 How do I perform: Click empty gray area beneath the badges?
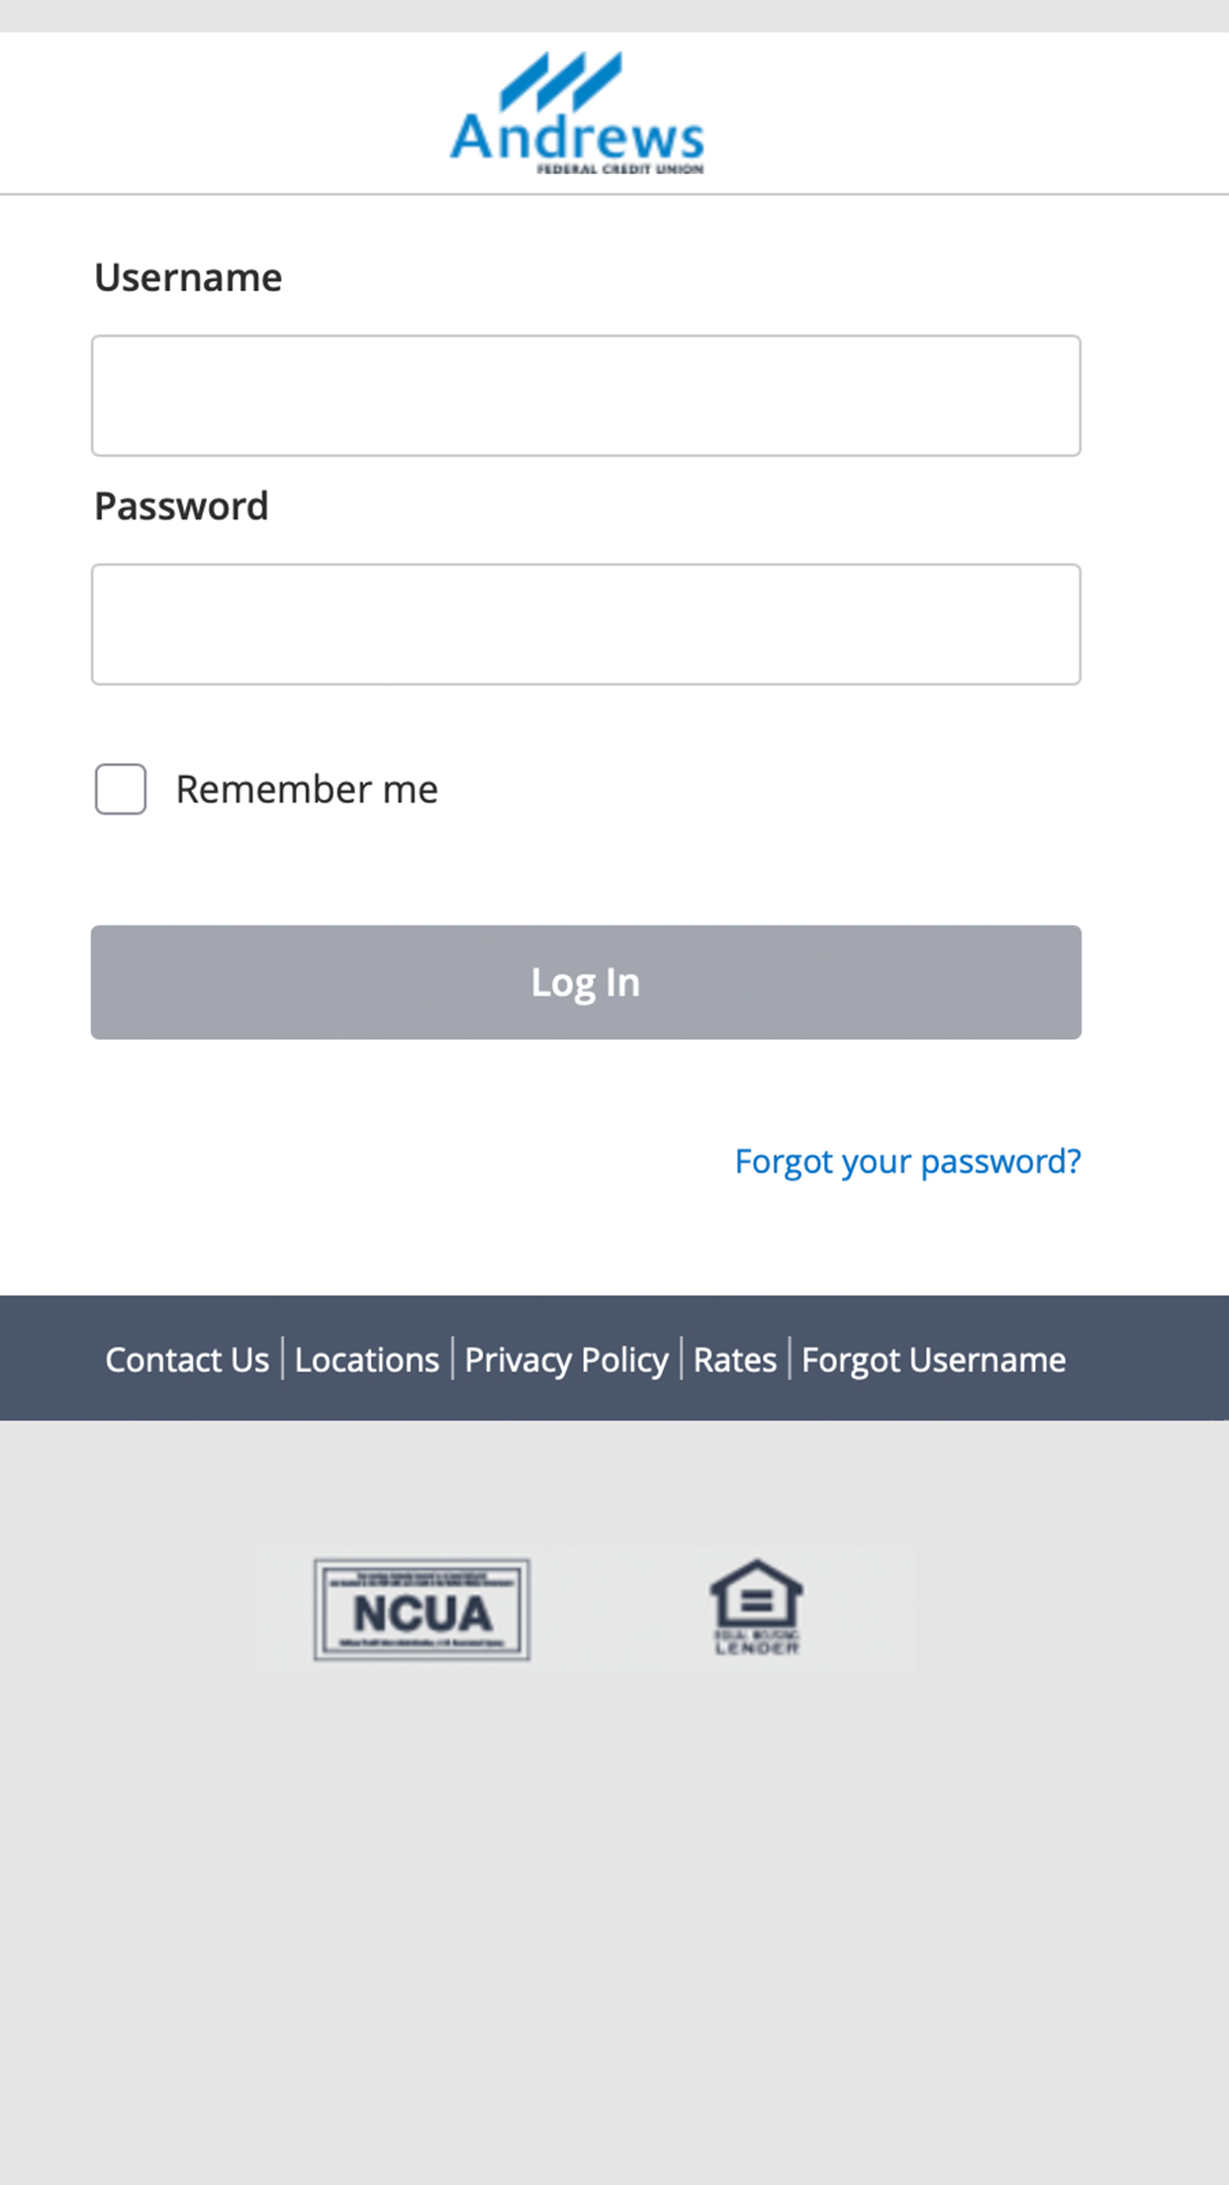614,1930
